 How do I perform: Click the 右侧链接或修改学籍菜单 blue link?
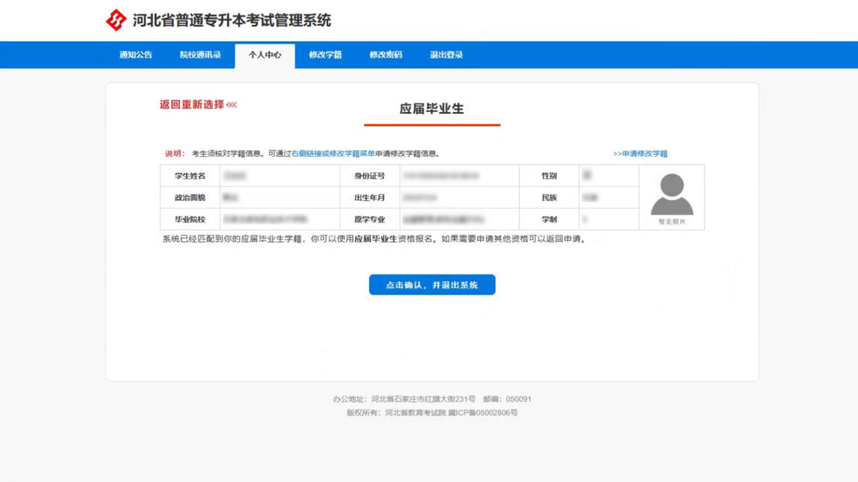(333, 154)
